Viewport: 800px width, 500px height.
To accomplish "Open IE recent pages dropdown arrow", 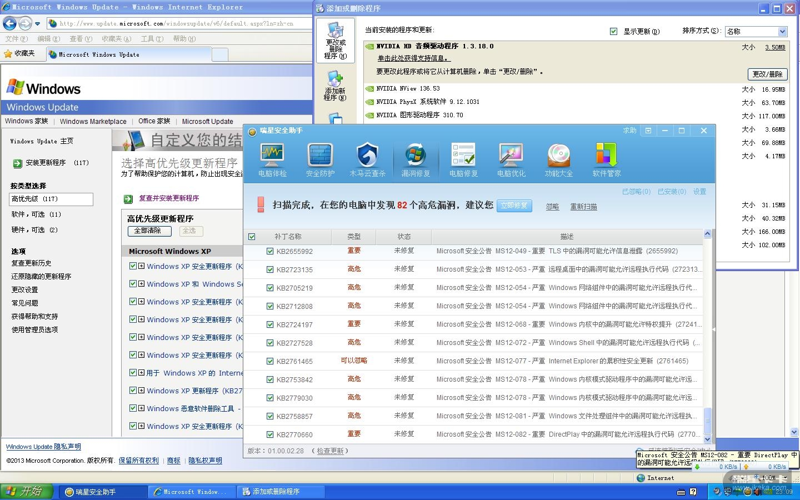I will 37,24.
